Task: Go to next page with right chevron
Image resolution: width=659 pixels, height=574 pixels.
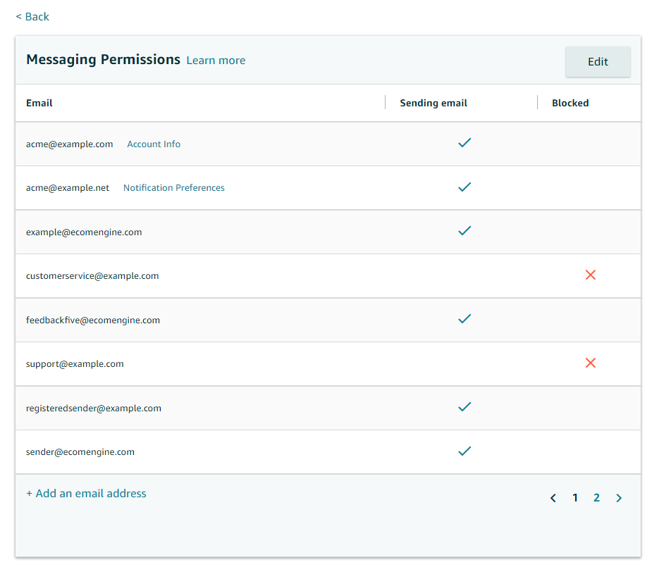Action: click(619, 498)
